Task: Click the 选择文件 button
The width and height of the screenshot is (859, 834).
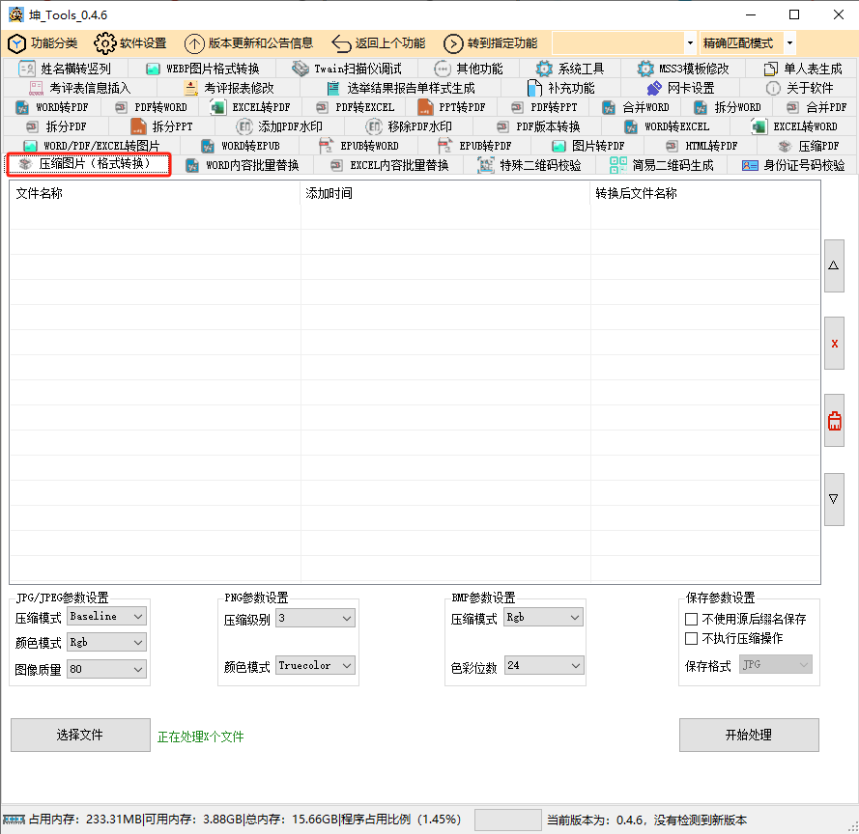Action: pos(80,735)
